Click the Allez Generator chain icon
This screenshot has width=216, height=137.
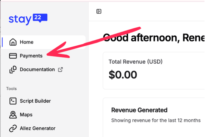[13, 128]
